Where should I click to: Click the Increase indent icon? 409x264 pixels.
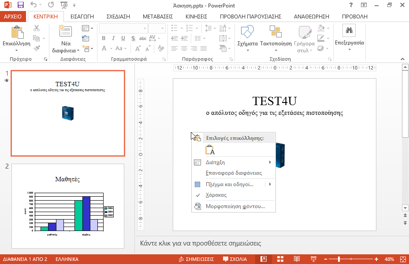click(184, 38)
